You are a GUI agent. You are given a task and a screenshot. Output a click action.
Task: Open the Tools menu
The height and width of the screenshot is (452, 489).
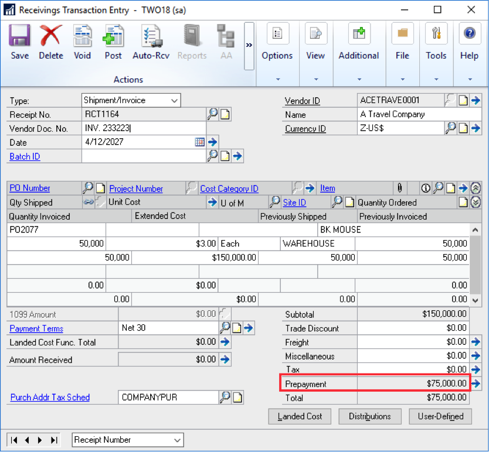click(x=436, y=78)
